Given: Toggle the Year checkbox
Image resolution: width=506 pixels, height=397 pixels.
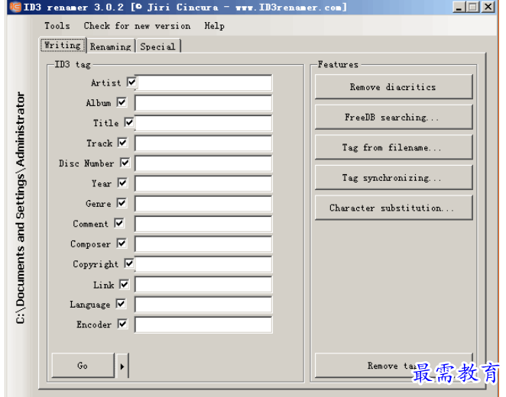Looking at the screenshot, I should pos(122,182).
